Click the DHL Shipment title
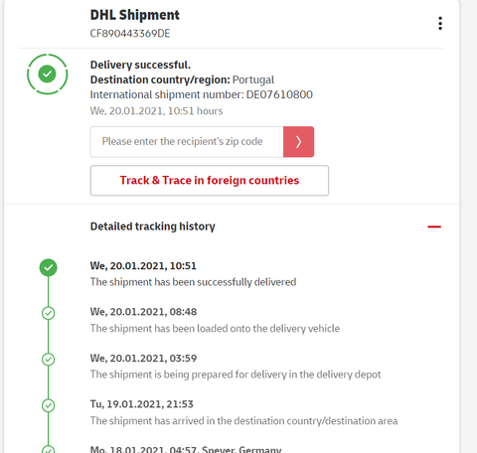The image size is (477, 453). tap(135, 15)
